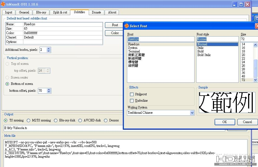Select Top of screen option

coord(17,64)
